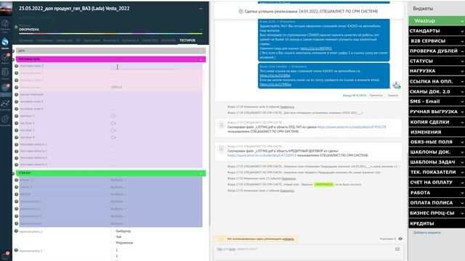Switch to the Основное tab

coord(26,41)
